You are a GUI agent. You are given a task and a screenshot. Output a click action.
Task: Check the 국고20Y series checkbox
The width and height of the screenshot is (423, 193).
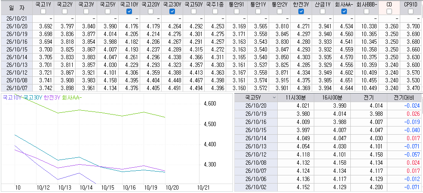point(150,11)
